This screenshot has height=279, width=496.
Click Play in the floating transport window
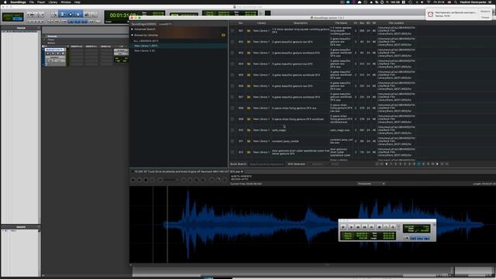pos(386,227)
